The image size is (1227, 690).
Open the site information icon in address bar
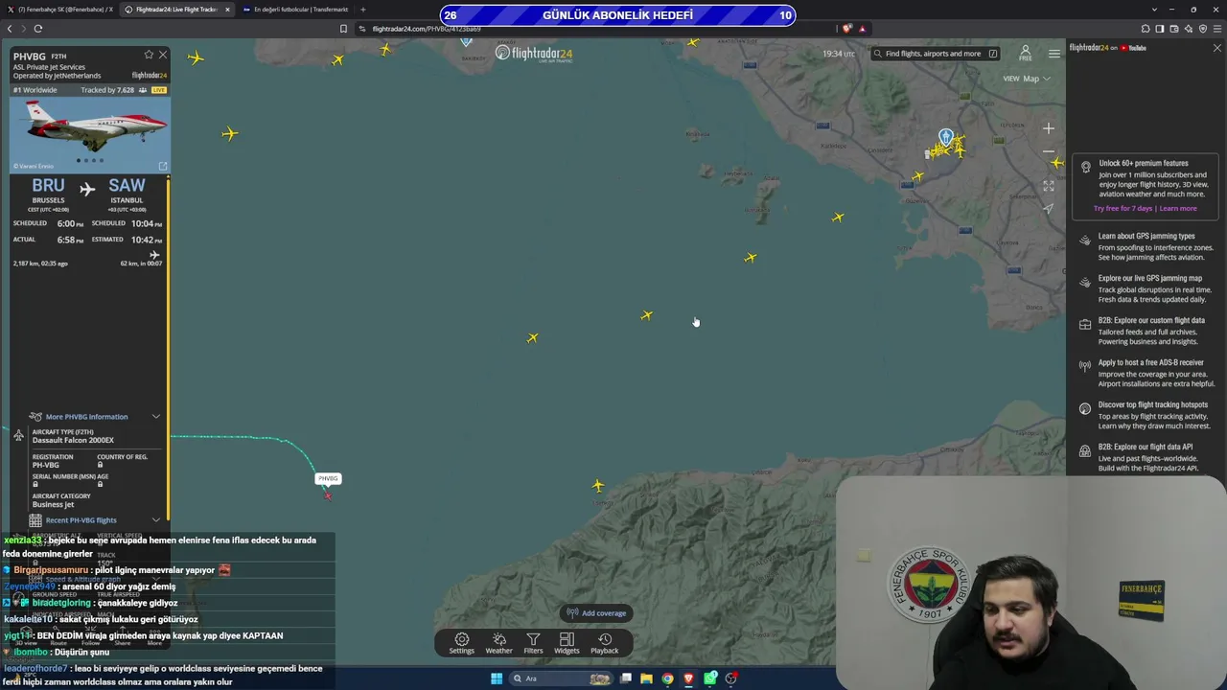pos(362,29)
